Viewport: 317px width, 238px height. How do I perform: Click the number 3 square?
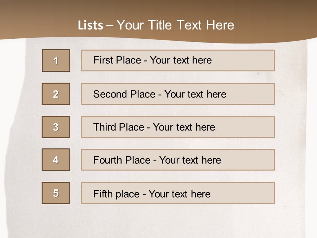click(56, 127)
